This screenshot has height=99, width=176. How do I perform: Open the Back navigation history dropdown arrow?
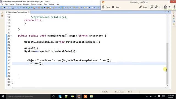[90, 8]
